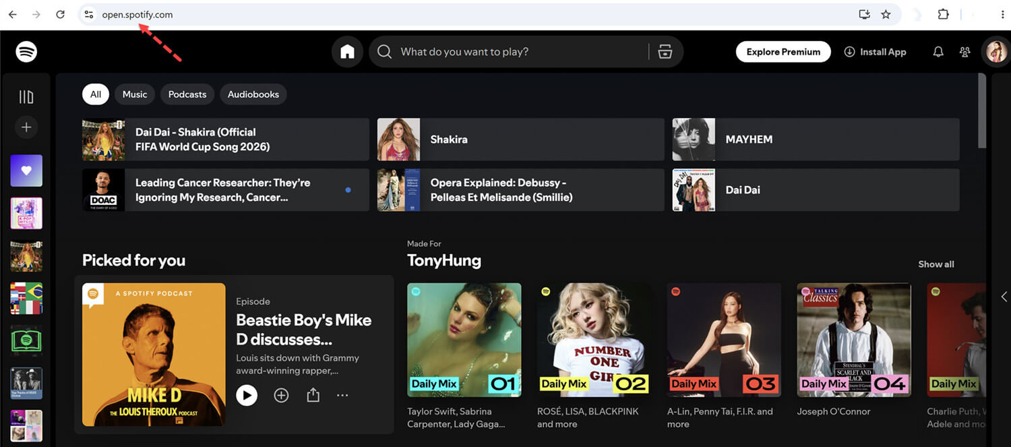This screenshot has width=1011, height=447.
Task: Click the Install App download icon
Action: (849, 52)
